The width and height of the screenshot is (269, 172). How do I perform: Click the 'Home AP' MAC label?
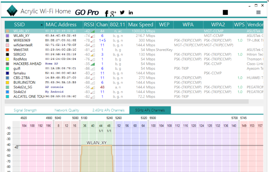[x=51, y=63]
